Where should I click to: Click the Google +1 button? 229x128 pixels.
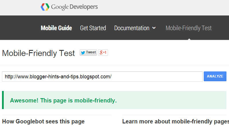coord(103,53)
